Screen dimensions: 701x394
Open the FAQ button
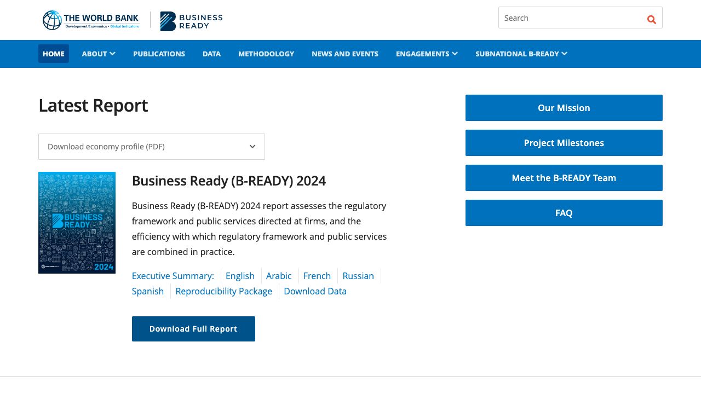[564, 213]
